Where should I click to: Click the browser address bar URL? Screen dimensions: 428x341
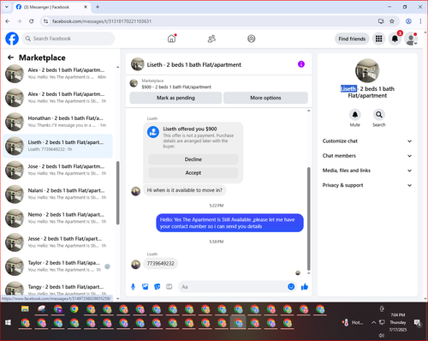102,21
